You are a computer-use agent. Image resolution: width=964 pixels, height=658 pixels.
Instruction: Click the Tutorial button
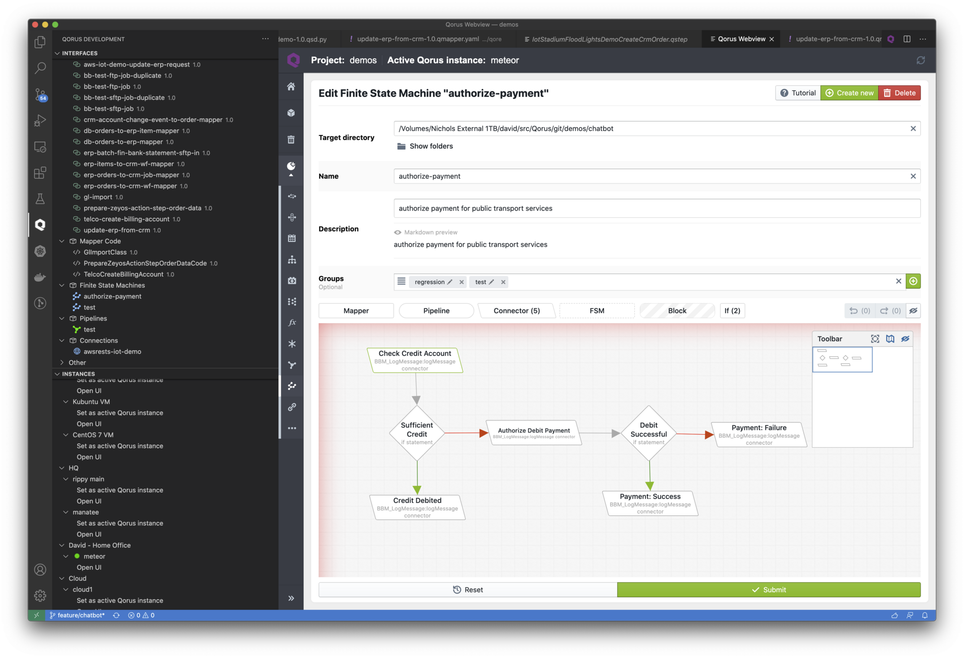[798, 93]
